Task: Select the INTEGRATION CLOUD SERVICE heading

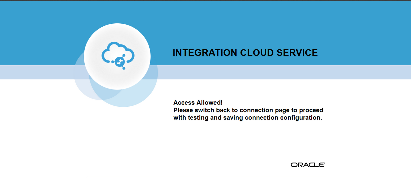Action: (245, 53)
